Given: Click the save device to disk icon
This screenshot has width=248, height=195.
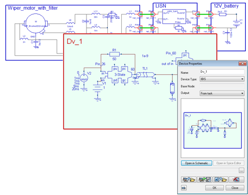Looking at the screenshot, I should 205,179.
